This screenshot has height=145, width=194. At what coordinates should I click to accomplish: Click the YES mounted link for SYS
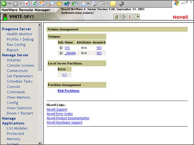99,48
